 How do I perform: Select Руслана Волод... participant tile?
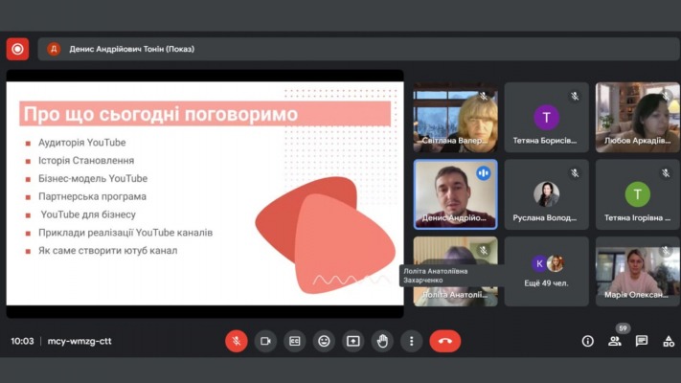pos(546,194)
